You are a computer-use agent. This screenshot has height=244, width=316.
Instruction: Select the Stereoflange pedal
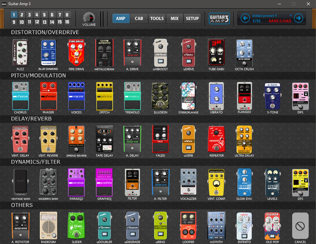[188, 96]
